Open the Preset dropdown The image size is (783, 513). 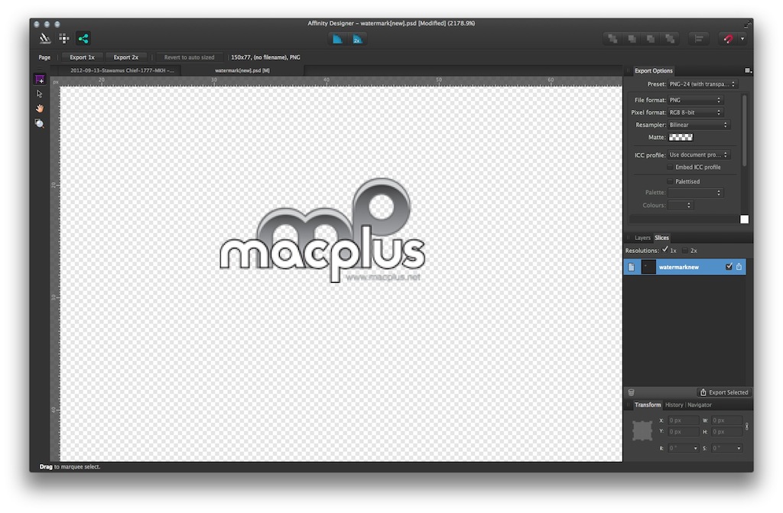(703, 84)
